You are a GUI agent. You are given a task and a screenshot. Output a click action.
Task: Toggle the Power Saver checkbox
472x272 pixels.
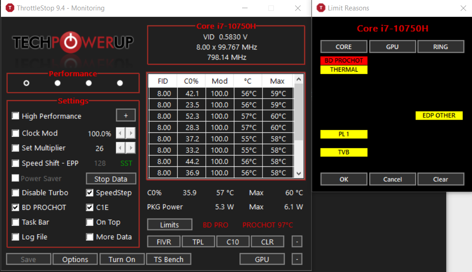point(15,178)
